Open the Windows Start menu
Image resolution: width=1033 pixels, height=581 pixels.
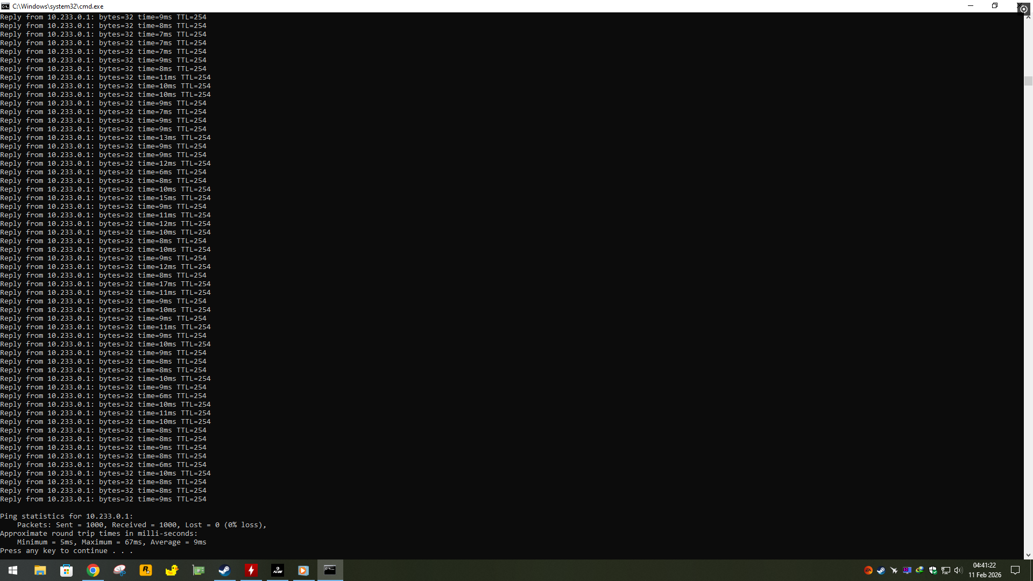coord(13,570)
